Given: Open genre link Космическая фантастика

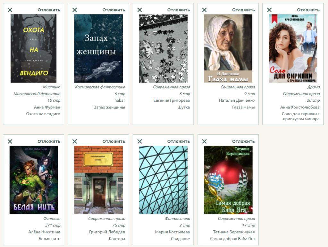Looking at the screenshot, I should tap(100, 87).
